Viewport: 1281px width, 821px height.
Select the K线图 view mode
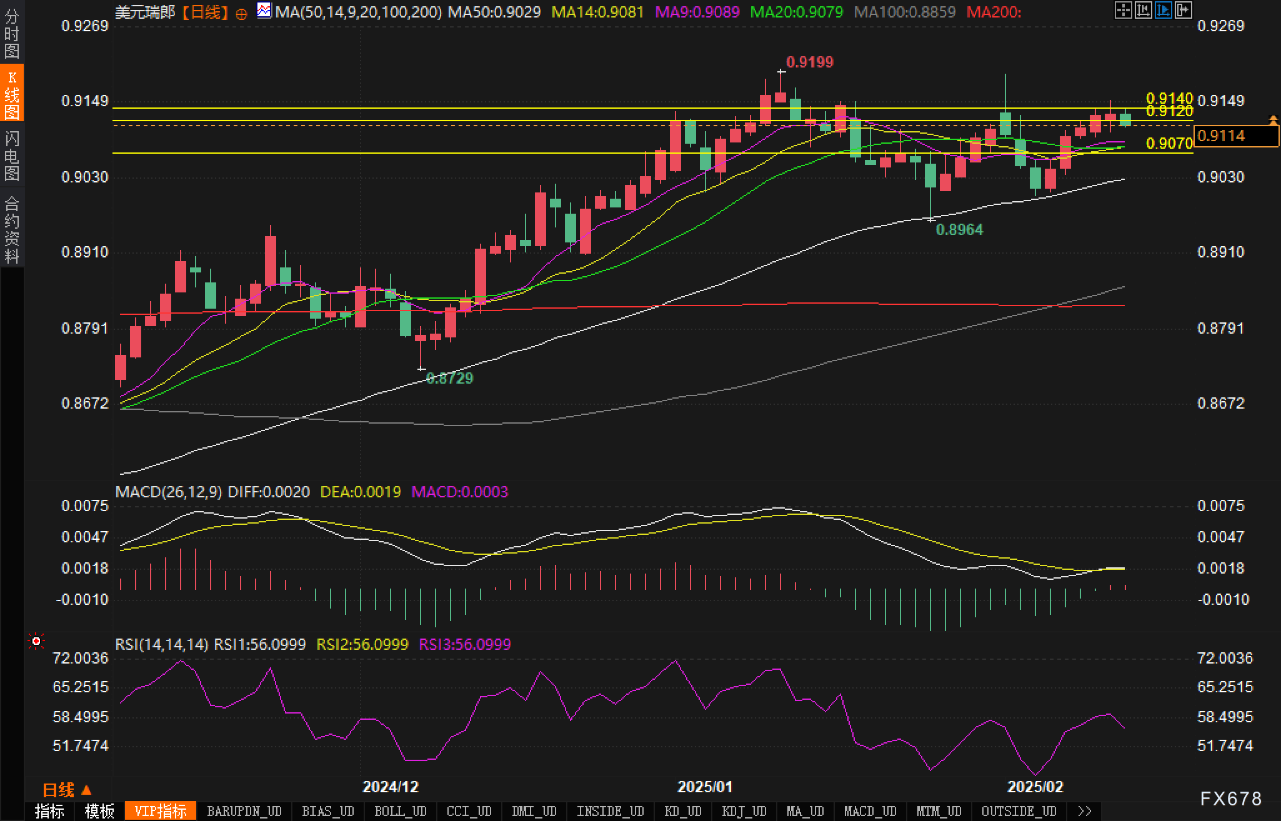coord(12,94)
